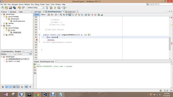Open Visual Studio from the taskbar
Viewport: 173px width, 97px height.
click(45, 95)
